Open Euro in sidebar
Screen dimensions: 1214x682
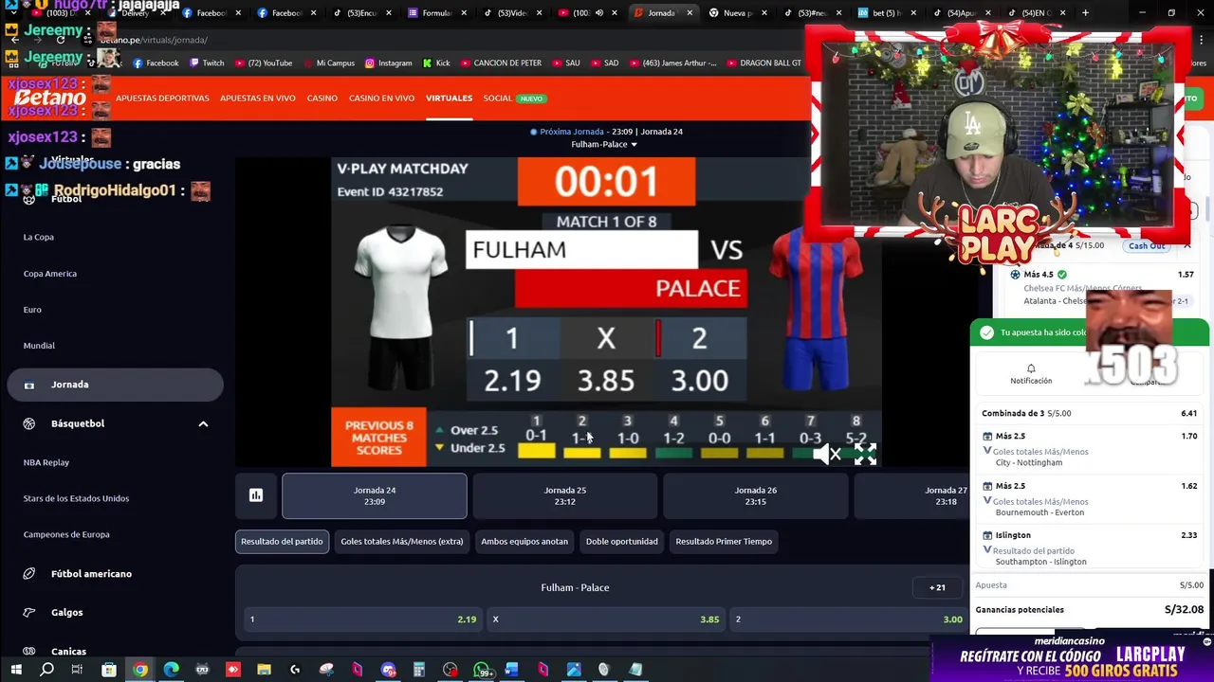32,310
